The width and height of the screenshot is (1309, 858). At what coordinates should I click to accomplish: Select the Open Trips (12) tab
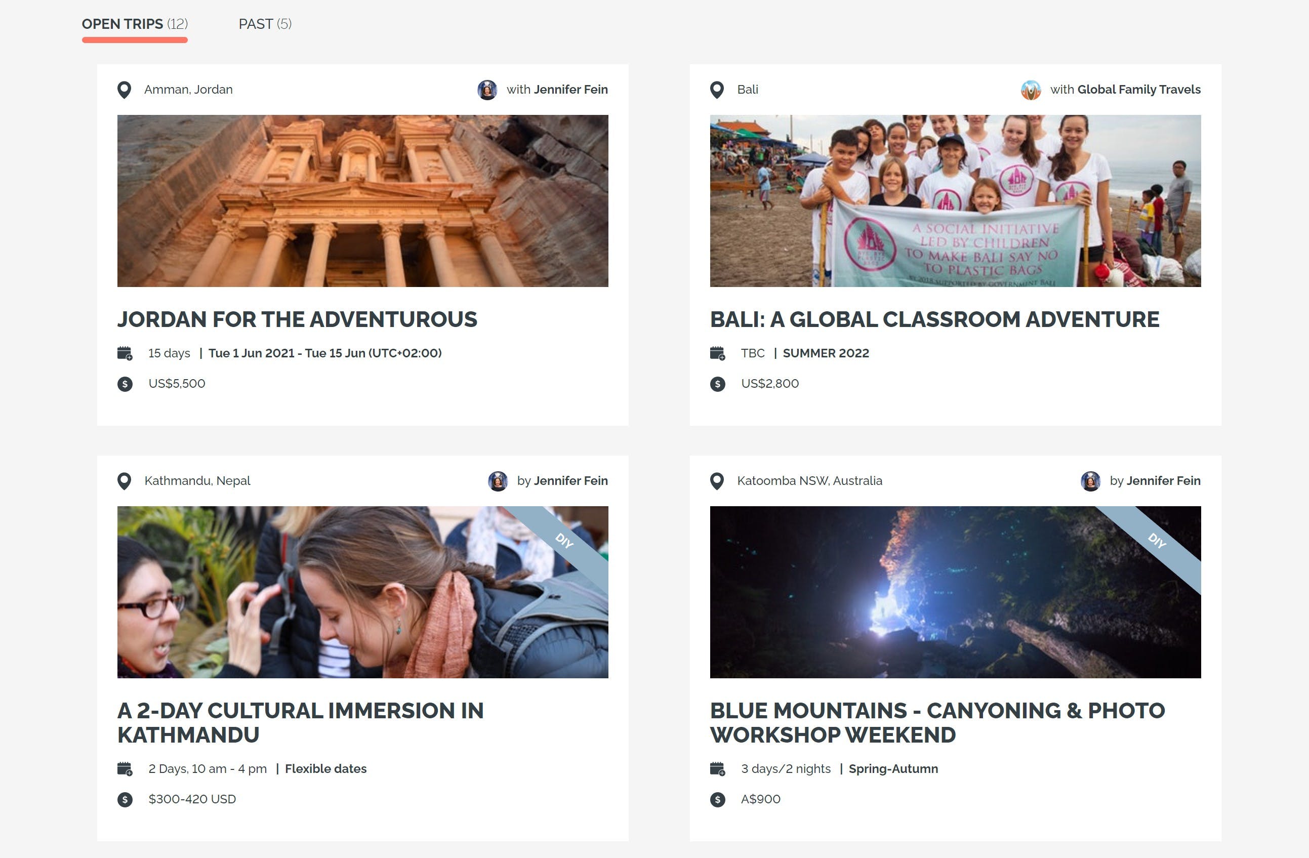135,24
